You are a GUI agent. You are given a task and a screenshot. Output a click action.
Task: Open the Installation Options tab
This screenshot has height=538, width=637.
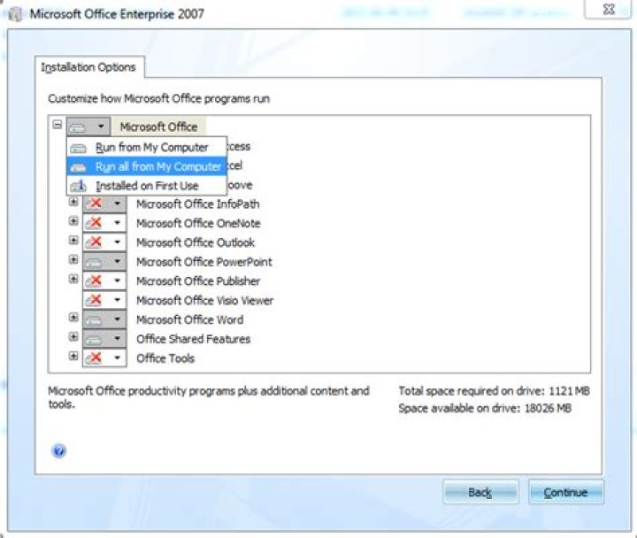89,67
